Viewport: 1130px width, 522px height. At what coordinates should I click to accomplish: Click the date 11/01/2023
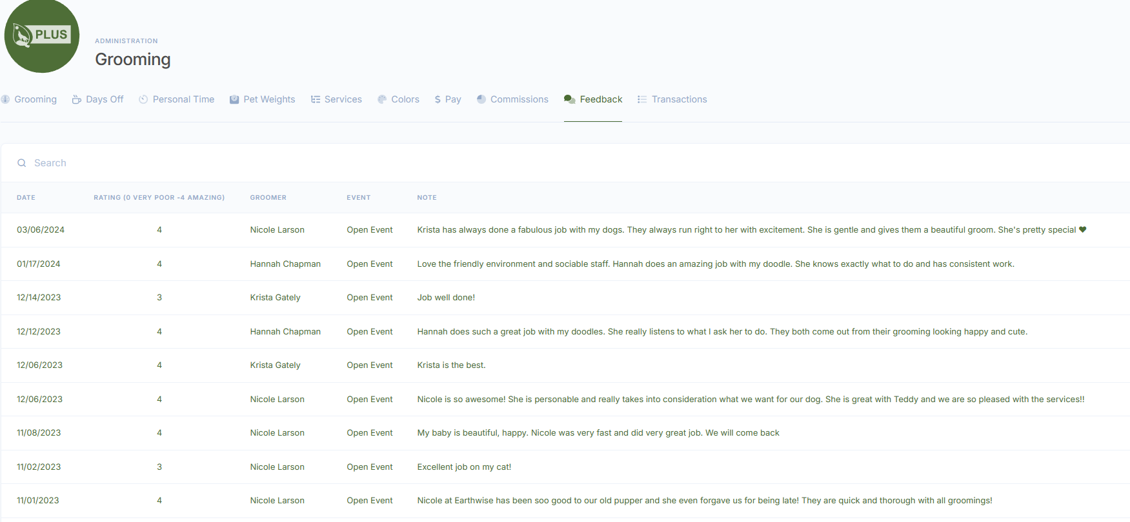38,501
